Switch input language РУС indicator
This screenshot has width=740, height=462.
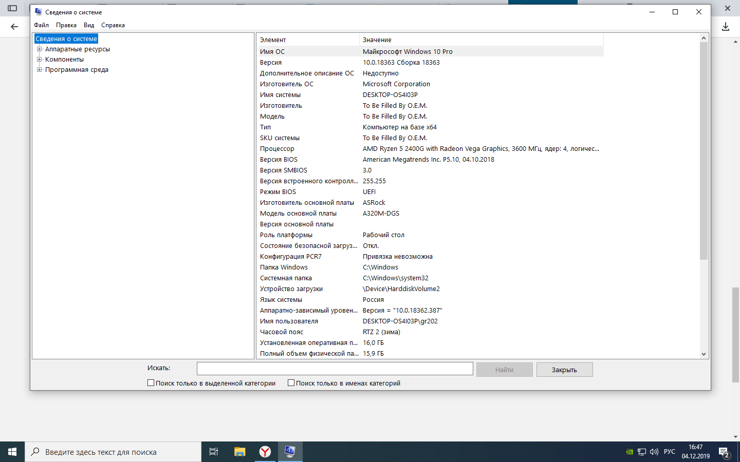[x=670, y=452]
